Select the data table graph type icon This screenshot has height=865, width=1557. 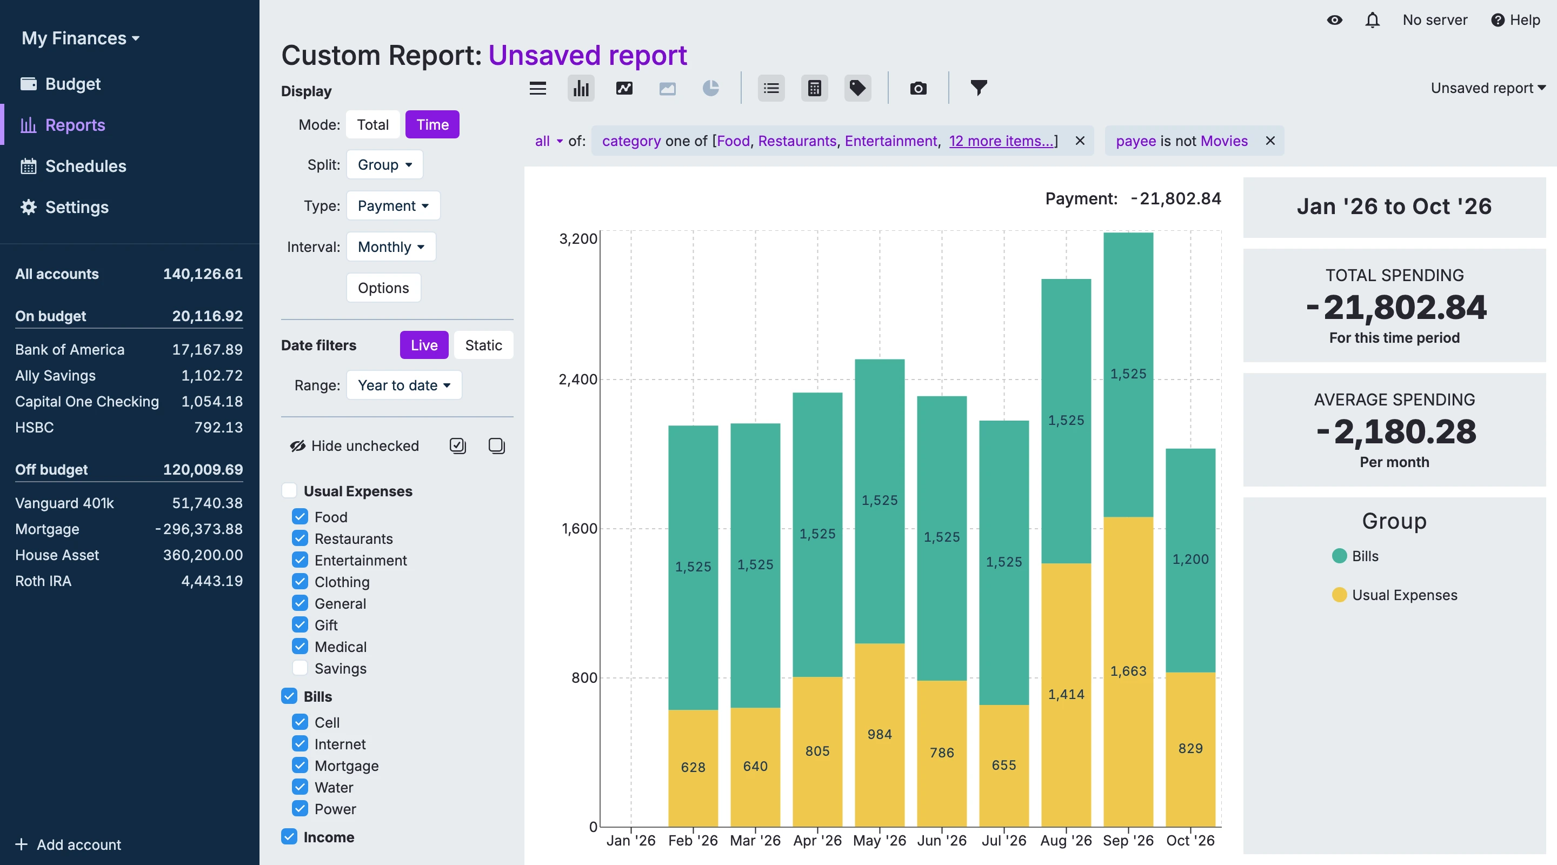537,88
